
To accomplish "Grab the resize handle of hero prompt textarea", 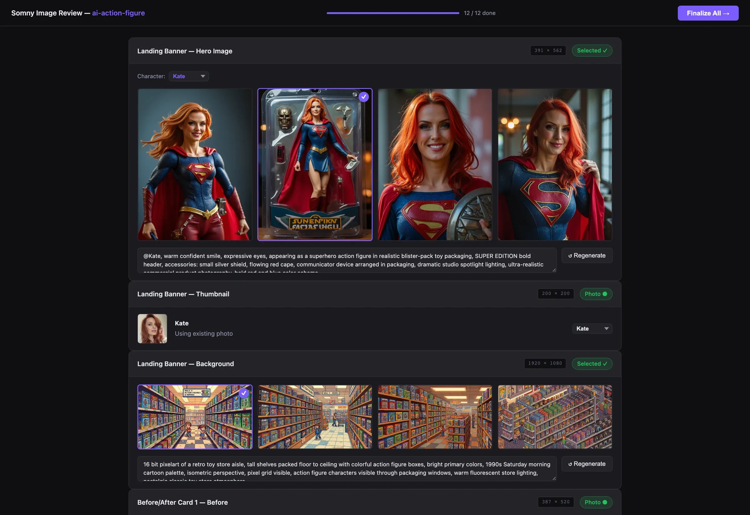I will point(554,270).
